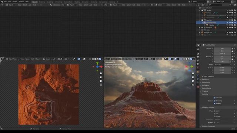The height and width of the screenshot is (133, 237).
Task: Hide FakeSkyRotator with its eye icon
Action: (230, 23)
